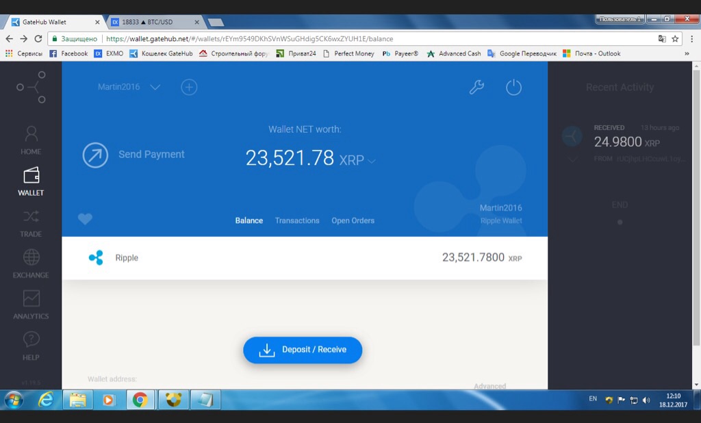This screenshot has height=423, width=701.
Task: Open Chrome from the Windows taskbar
Action: coord(140,399)
